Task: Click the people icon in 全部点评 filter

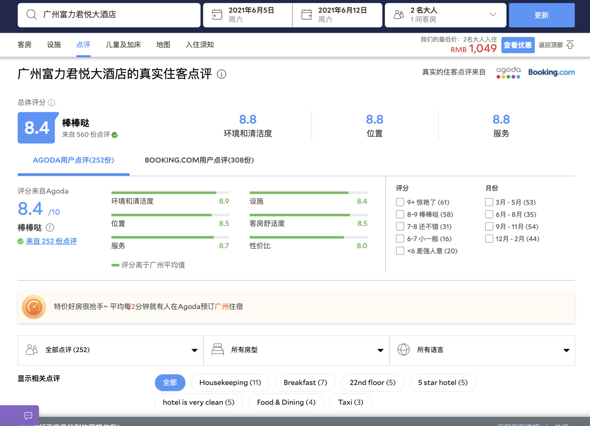Action: coord(32,350)
